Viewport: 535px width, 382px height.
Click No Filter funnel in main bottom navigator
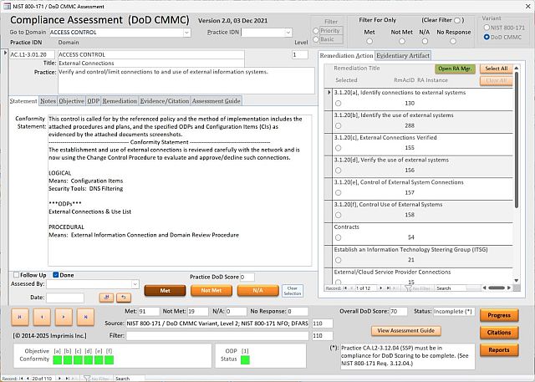96,379
